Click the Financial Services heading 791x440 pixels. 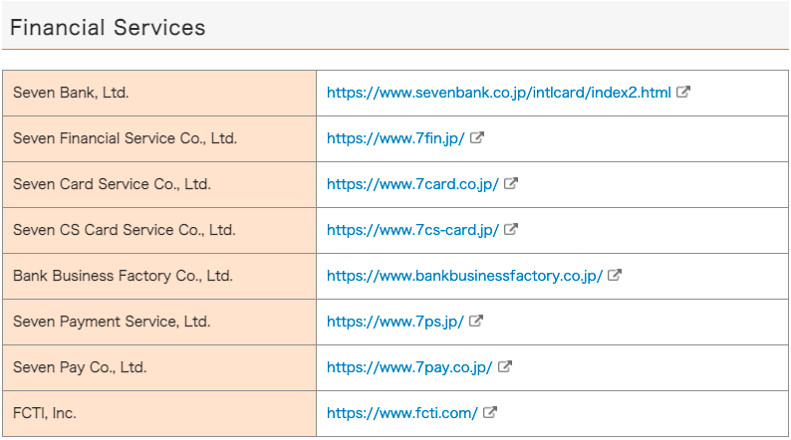[x=108, y=28]
